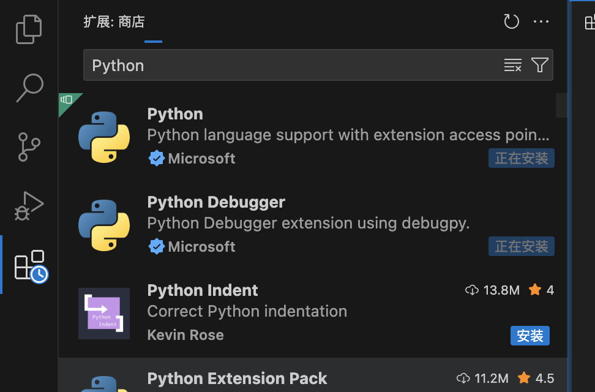Click the verified badge beside Python's Microsoft publisher
This screenshot has width=595, height=392.
click(x=156, y=159)
